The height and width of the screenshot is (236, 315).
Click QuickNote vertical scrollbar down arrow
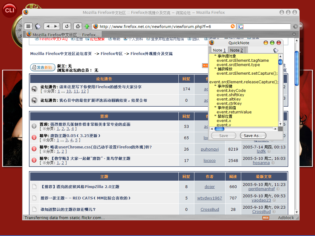point(281,124)
